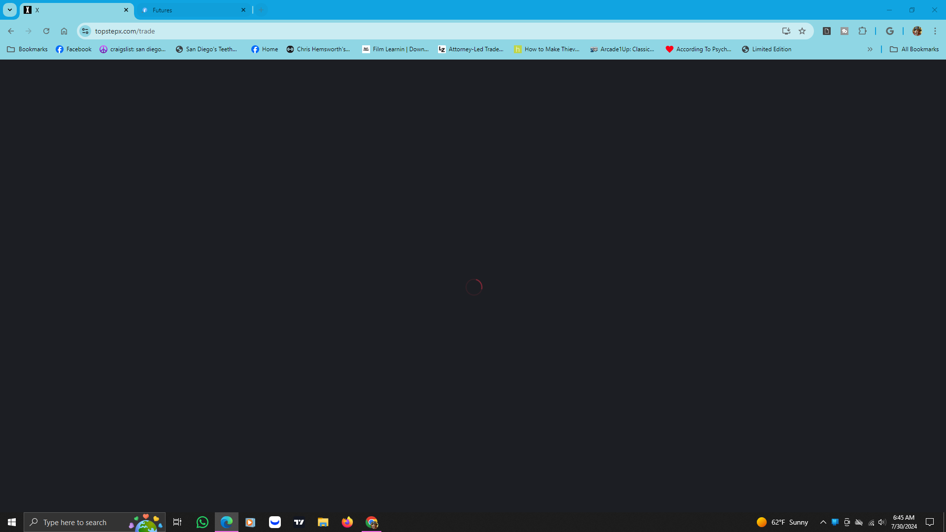Open Facebook bookmark

pyautogui.click(x=73, y=49)
